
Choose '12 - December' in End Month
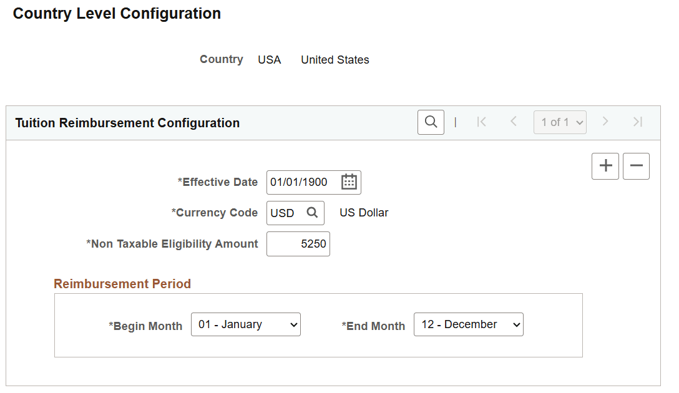point(468,324)
